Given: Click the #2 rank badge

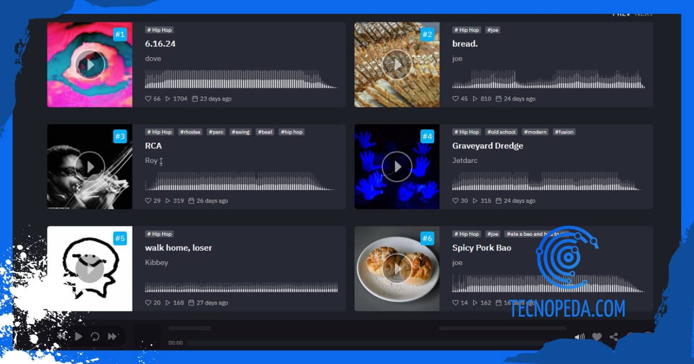Looking at the screenshot, I should (x=427, y=34).
